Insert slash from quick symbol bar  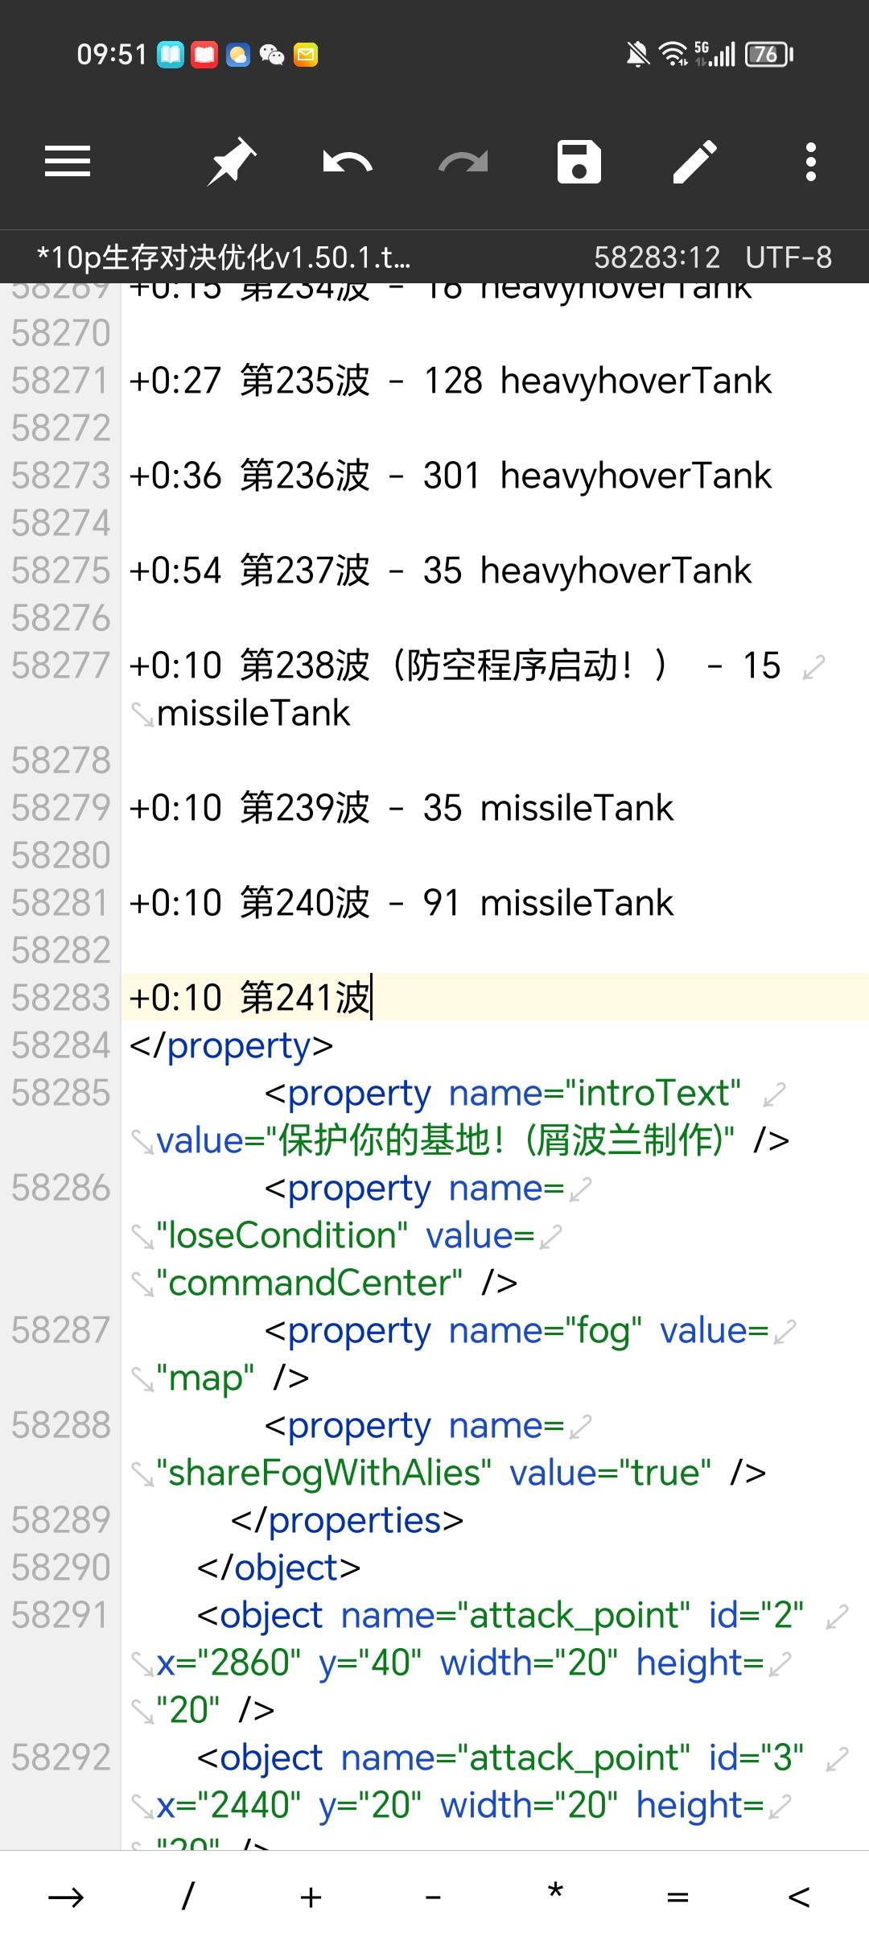point(188,1898)
